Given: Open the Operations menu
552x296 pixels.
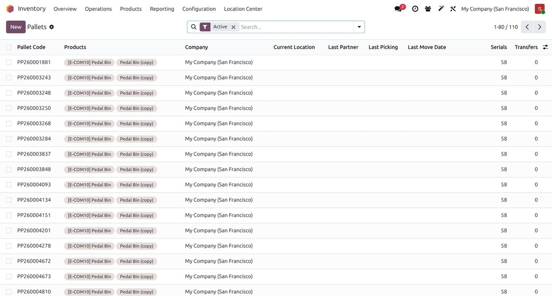Looking at the screenshot, I should coord(98,9).
